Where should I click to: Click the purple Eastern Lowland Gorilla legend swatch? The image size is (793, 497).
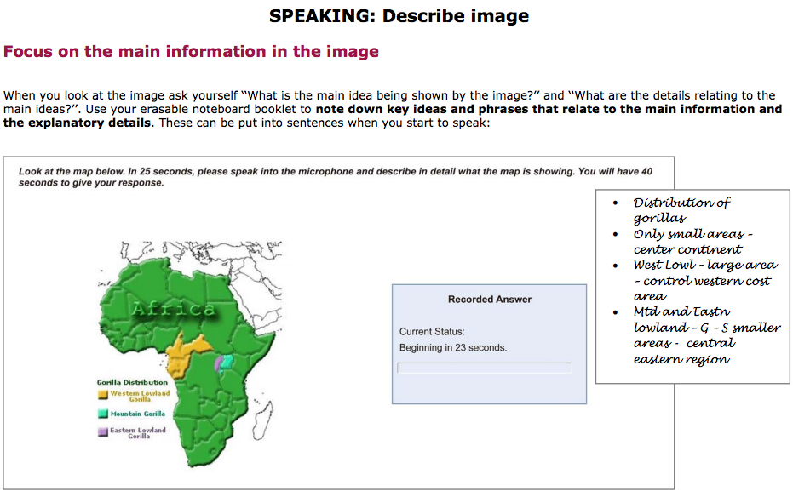pyautogui.click(x=102, y=432)
